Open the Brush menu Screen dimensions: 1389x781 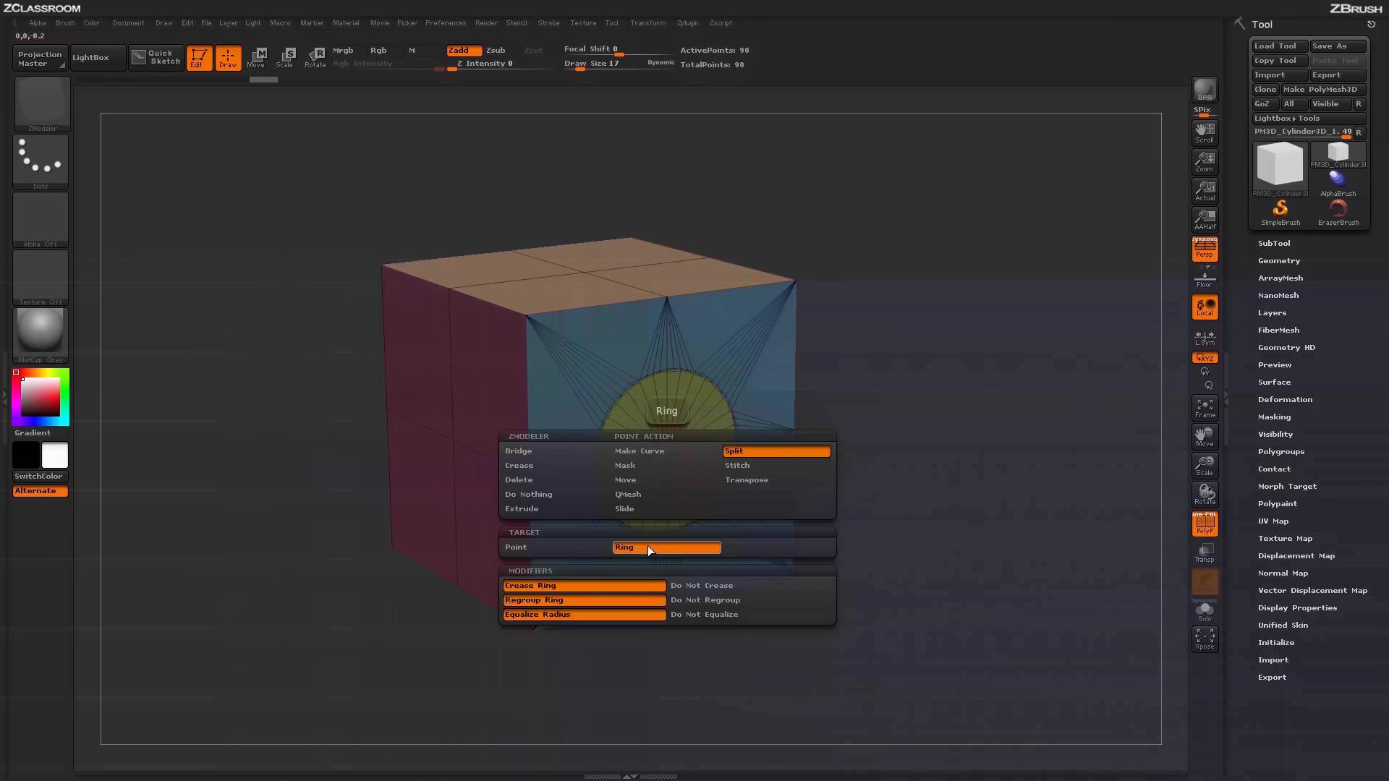click(x=65, y=23)
